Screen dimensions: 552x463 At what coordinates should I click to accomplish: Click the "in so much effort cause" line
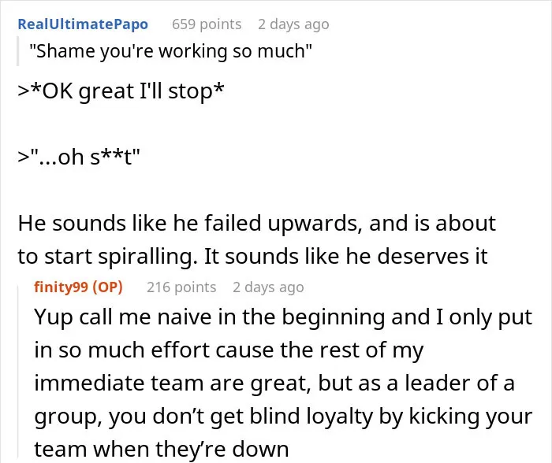click(229, 350)
